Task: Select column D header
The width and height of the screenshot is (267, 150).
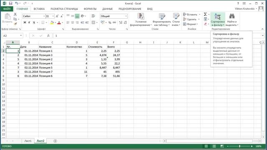Action: (77, 42)
